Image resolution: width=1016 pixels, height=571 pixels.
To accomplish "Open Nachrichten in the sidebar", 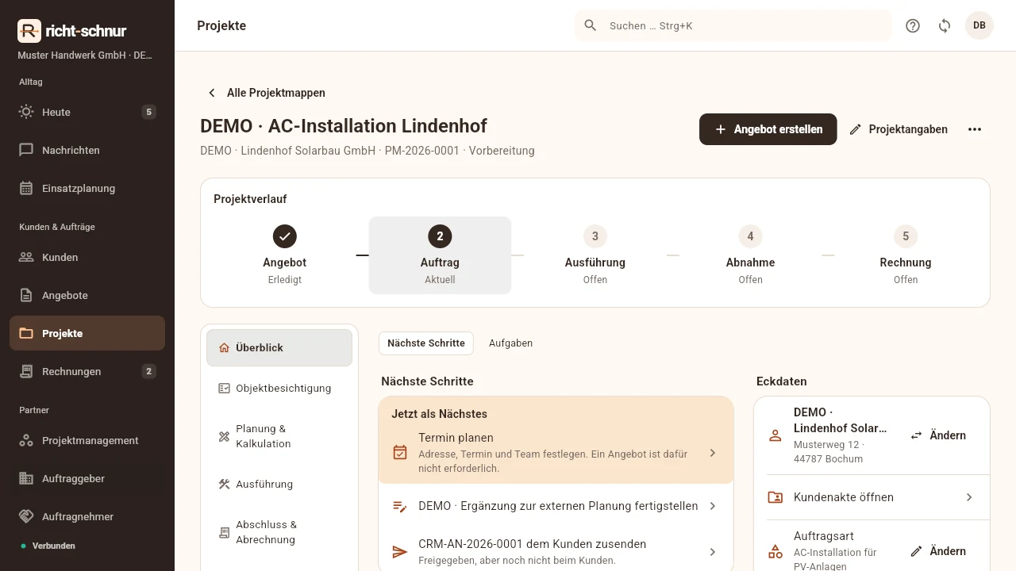I will [87, 150].
